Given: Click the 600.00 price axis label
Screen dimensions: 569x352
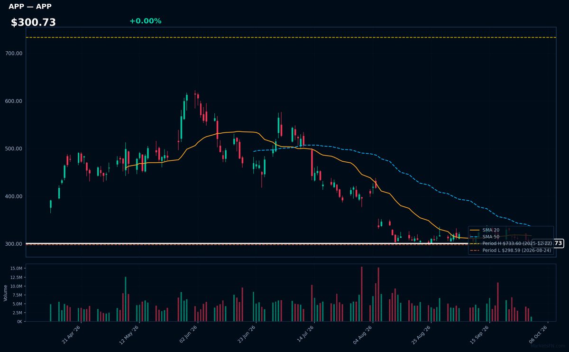Looking at the screenshot, I should pyautogui.click(x=14, y=101).
